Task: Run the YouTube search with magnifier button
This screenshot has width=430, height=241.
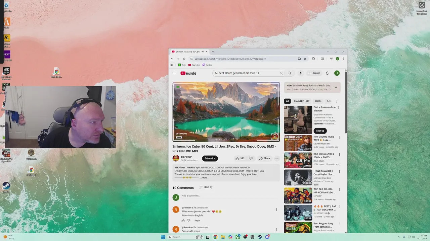Action: (289, 73)
